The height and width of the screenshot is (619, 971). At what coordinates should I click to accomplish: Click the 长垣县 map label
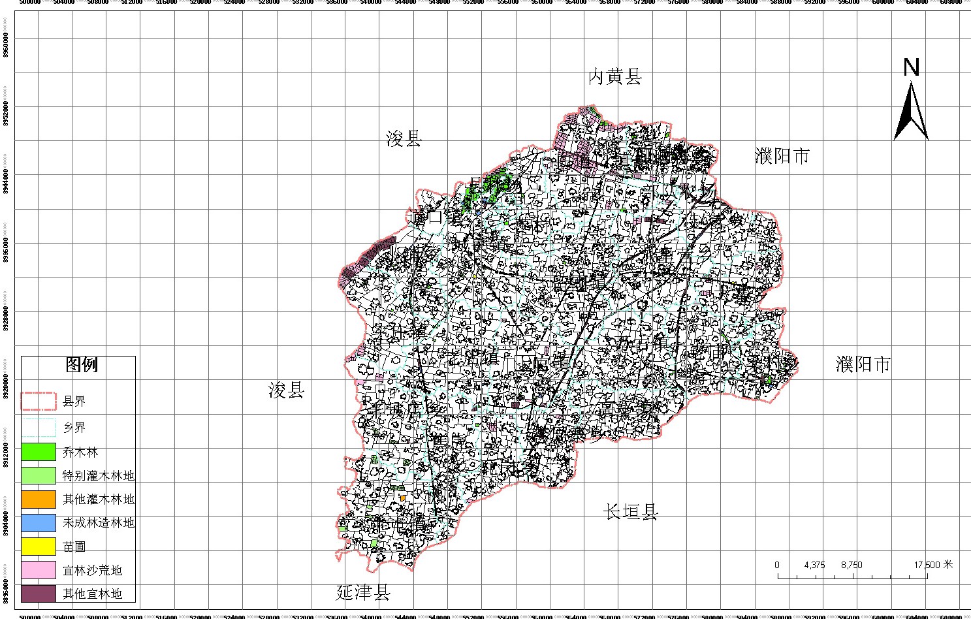click(x=631, y=512)
